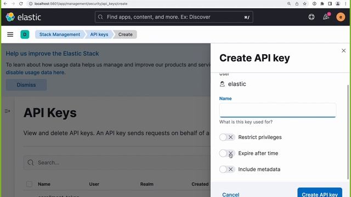The image size is (351, 197).
Task: Enable the Include metadata switch
Action: [x=227, y=169]
